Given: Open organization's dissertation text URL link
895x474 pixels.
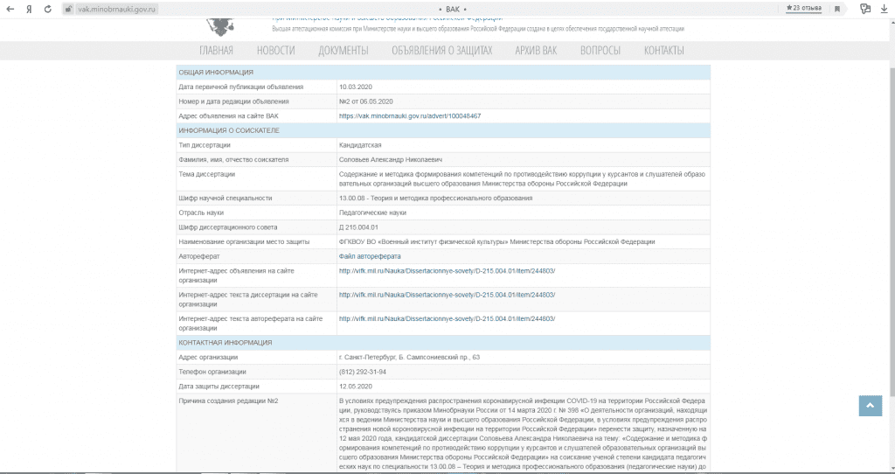Looking at the screenshot, I should coord(447,295).
